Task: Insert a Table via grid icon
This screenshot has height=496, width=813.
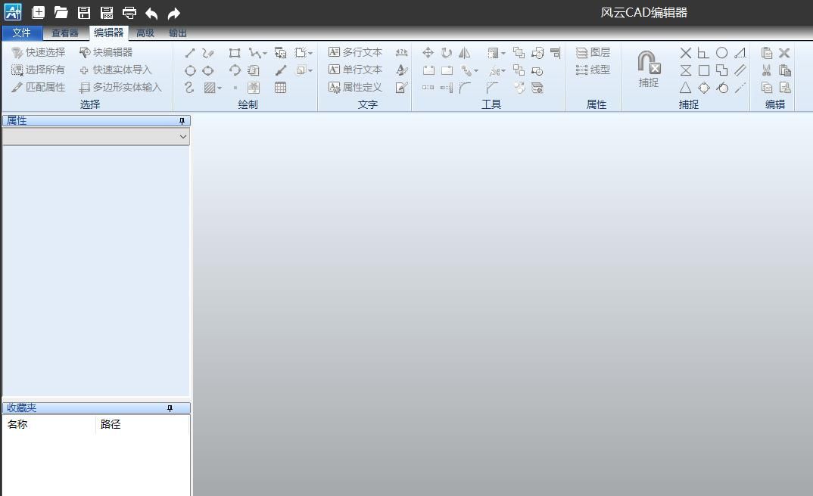Action: [x=281, y=88]
